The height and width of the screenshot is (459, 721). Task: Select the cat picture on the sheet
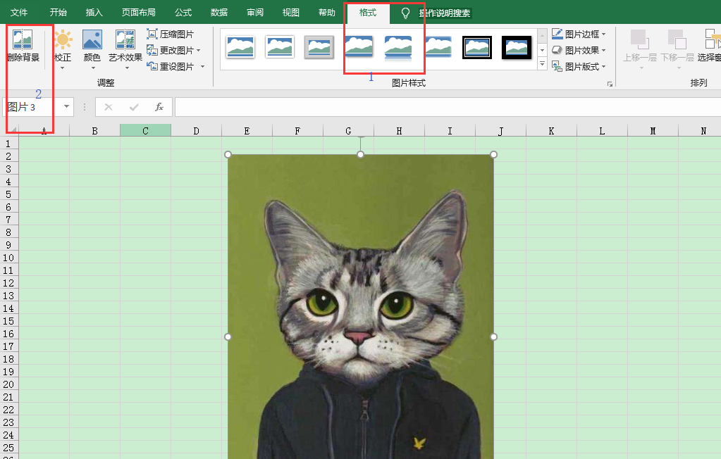(x=361, y=306)
